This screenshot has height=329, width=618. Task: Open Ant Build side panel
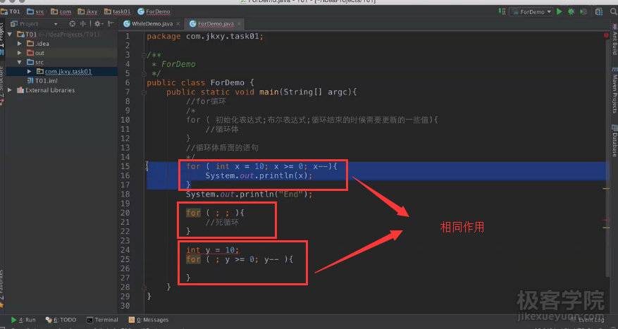point(614,41)
